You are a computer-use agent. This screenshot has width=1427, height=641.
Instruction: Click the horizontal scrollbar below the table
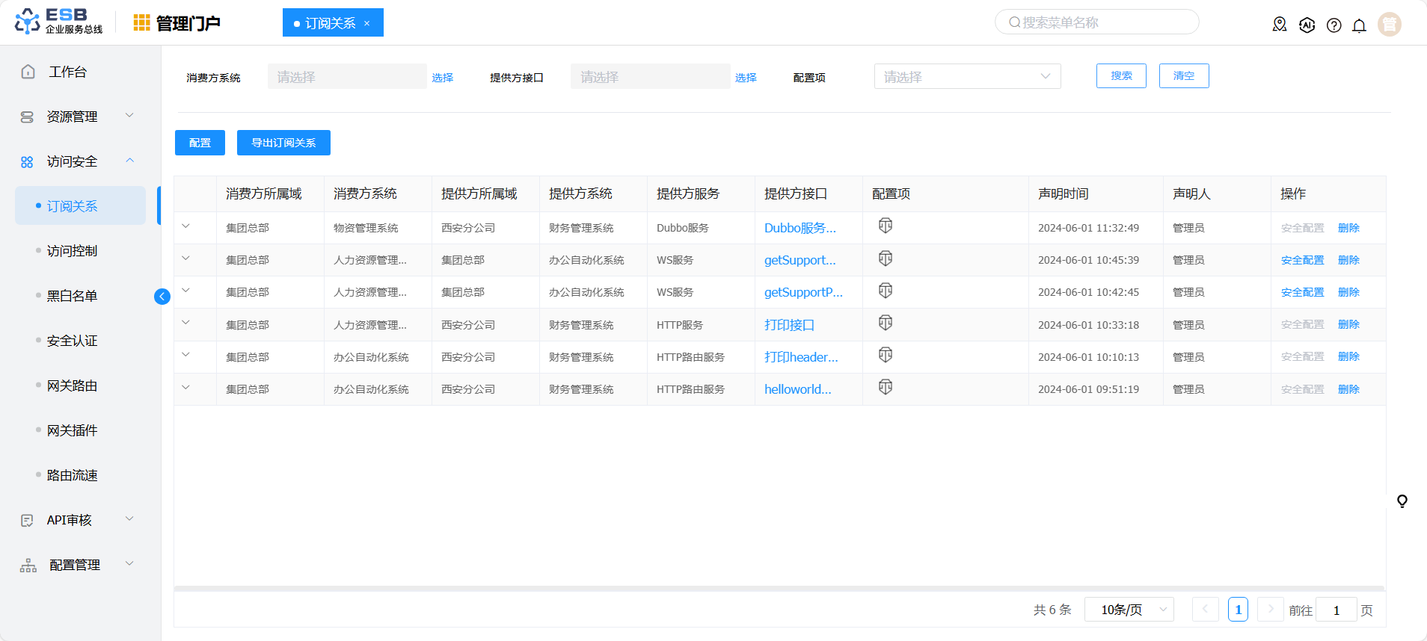point(779,589)
